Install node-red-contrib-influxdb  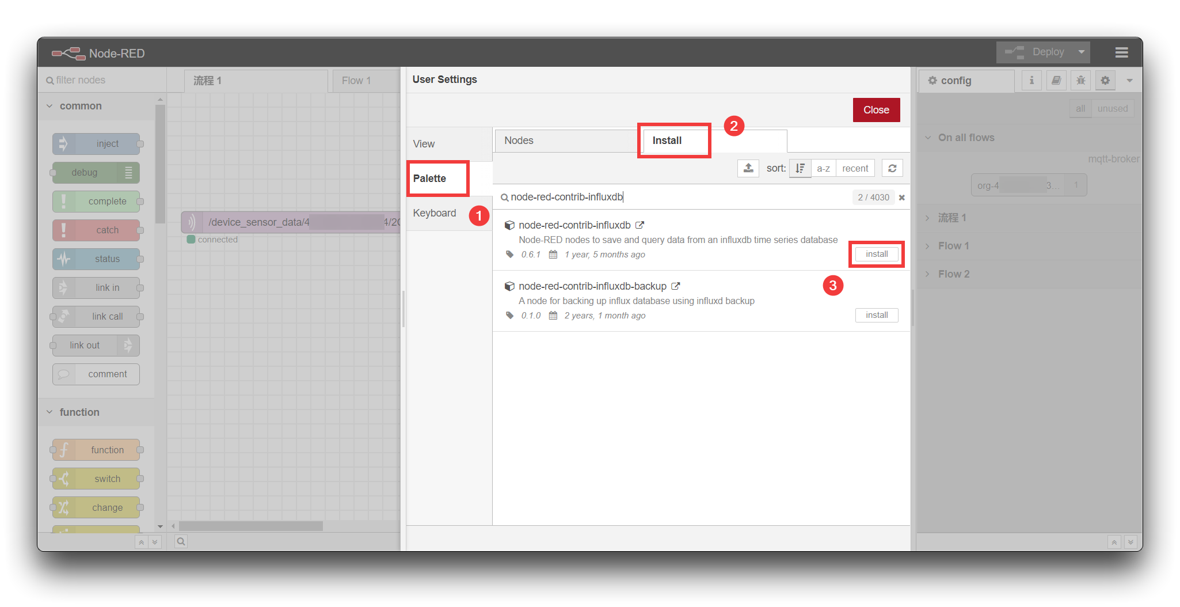(x=877, y=254)
